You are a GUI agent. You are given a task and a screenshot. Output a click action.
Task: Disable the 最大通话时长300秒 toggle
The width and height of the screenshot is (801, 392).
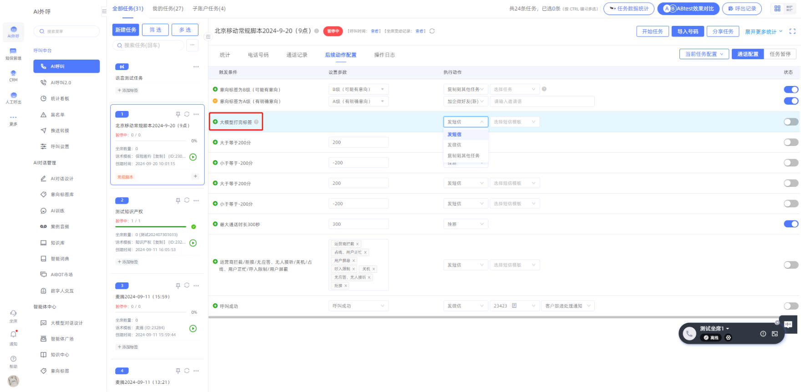pos(791,224)
